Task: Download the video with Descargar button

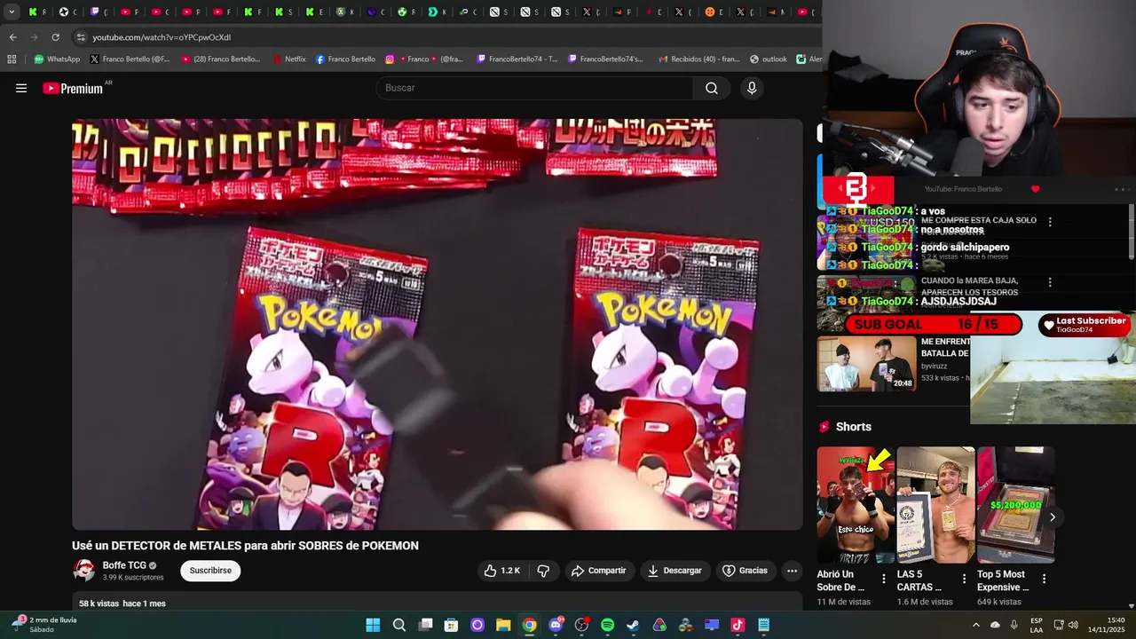Action: (x=674, y=571)
